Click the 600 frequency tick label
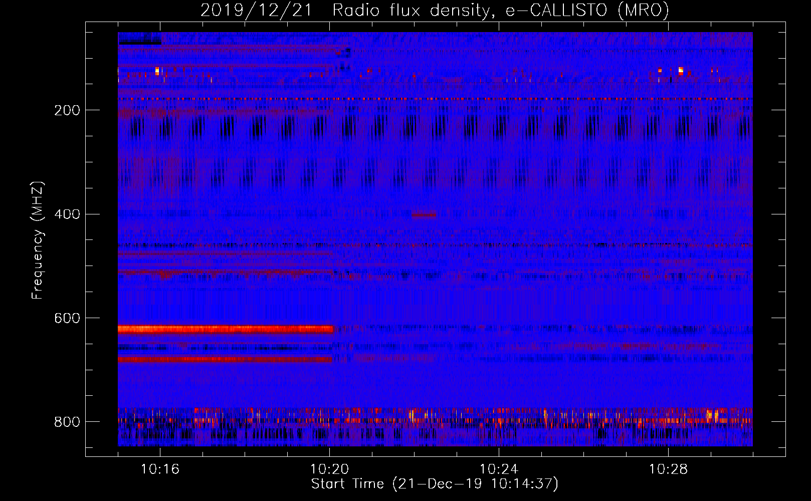The width and height of the screenshot is (811, 501). click(x=67, y=319)
